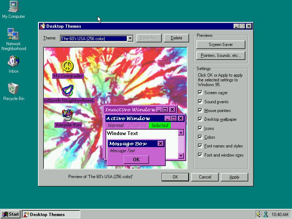Click the Desktop Themes title bar icon
The image size is (292, 219).
[x=42, y=26]
